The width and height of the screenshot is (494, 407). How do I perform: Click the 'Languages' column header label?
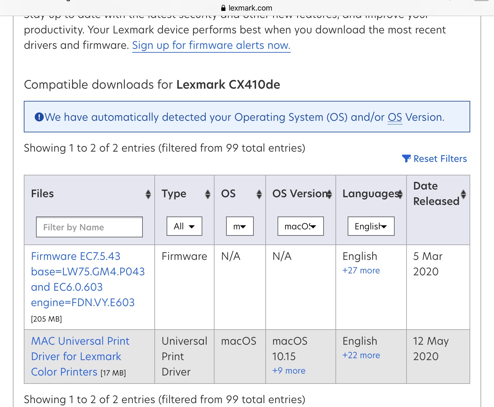pyautogui.click(x=371, y=194)
